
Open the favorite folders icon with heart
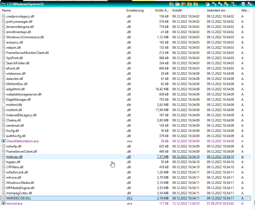pyautogui.click(x=183, y=4)
